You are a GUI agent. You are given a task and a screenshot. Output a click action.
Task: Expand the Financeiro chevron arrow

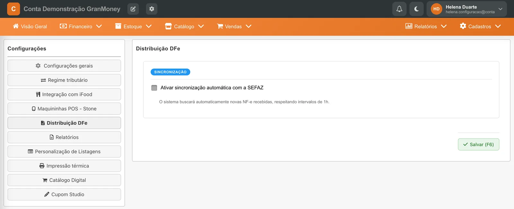pyautogui.click(x=99, y=26)
